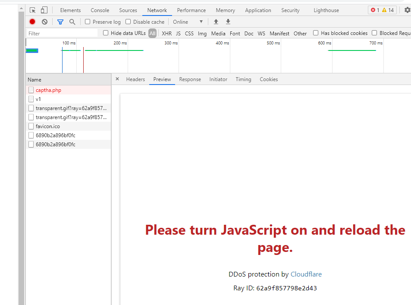Select the first 6890b2a896bf0fc request
Image resolution: width=411 pixels, height=305 pixels.
coord(69,135)
